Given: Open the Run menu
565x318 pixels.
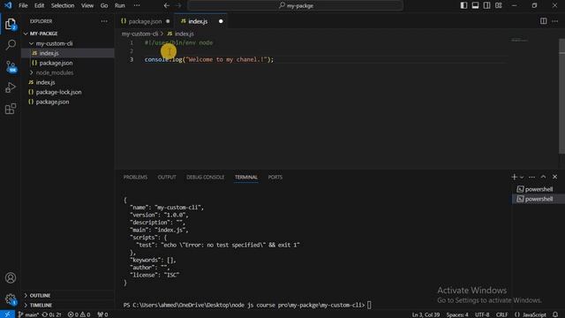Looking at the screenshot, I should pos(120,5).
